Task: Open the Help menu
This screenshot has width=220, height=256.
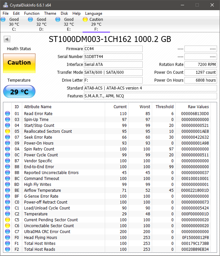Action: pos(76,13)
